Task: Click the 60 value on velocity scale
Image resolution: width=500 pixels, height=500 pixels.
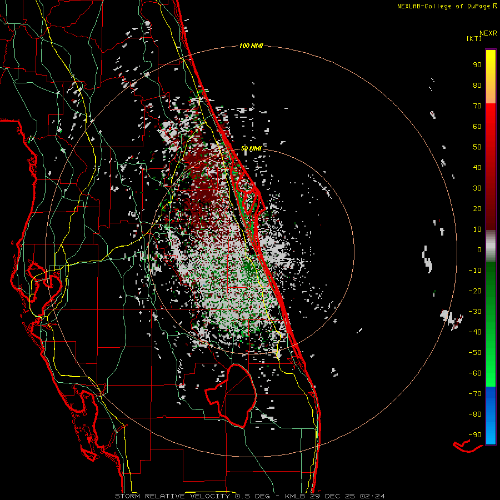Action: pos(477,127)
